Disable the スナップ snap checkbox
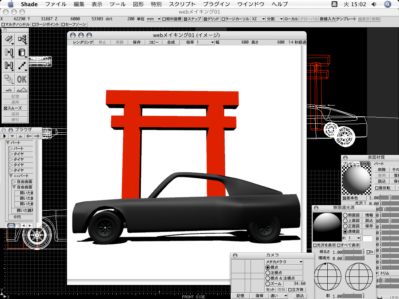The image size is (399, 299). (185, 19)
